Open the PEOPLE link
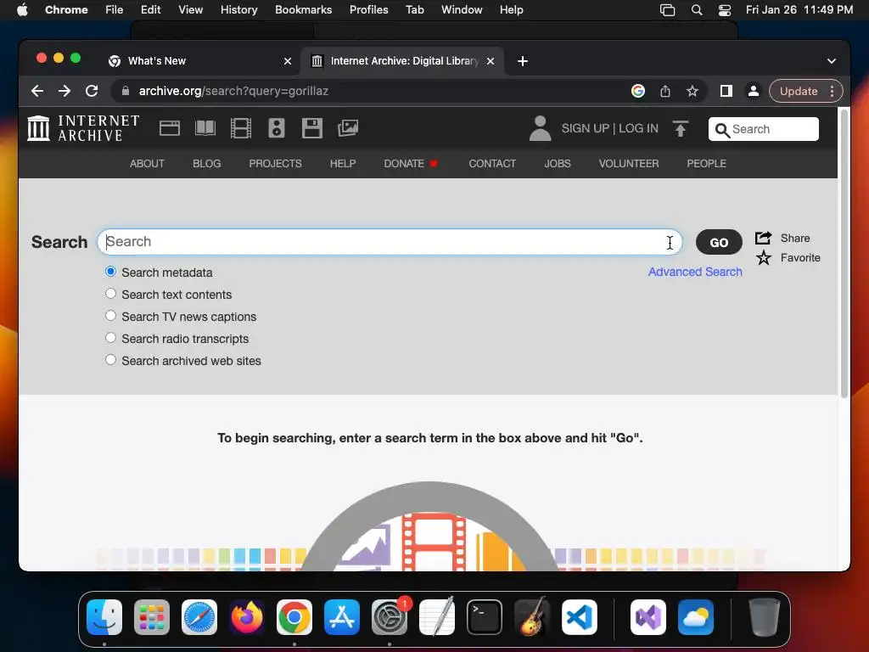Image resolution: width=869 pixels, height=652 pixels. pos(706,164)
